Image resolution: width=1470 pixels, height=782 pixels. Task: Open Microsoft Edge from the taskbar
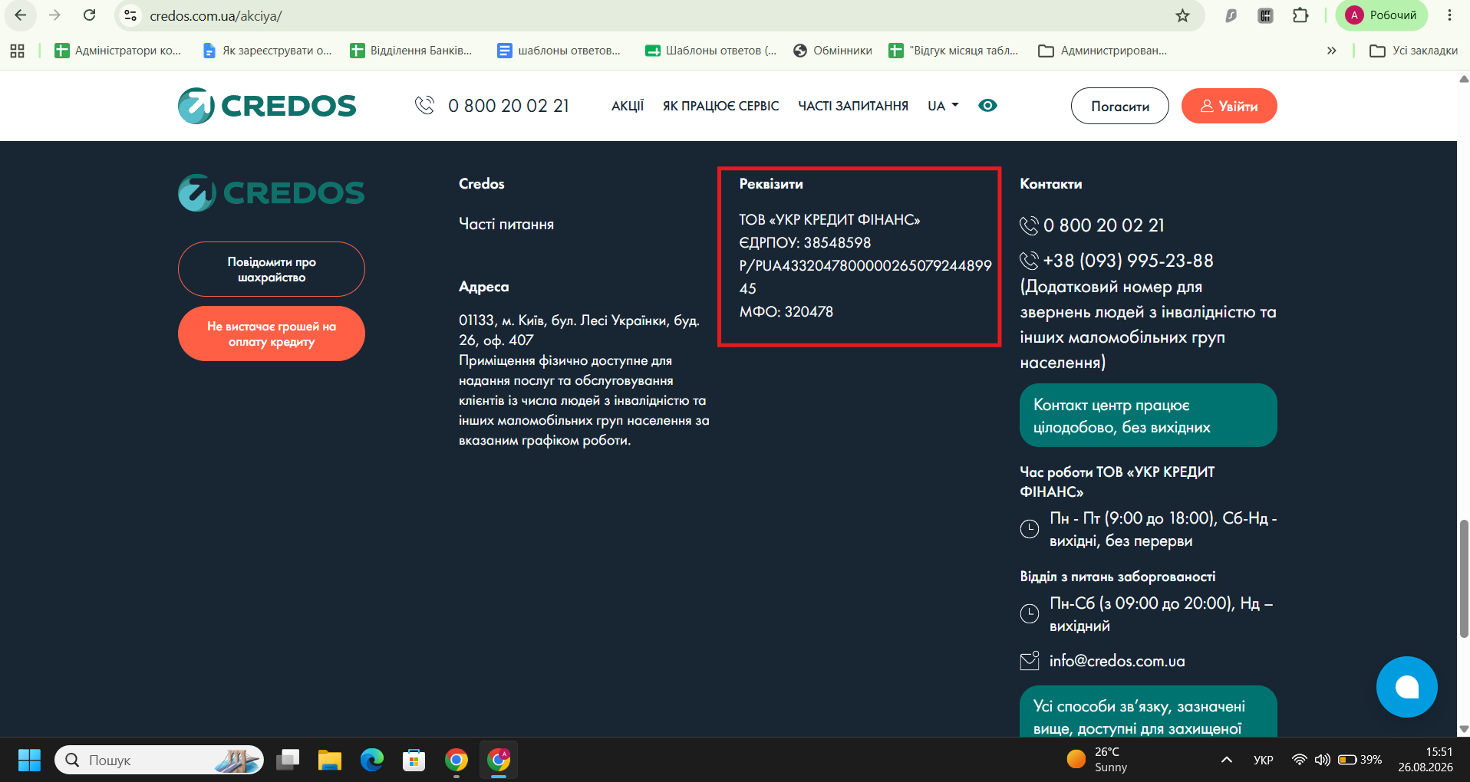[x=372, y=760]
